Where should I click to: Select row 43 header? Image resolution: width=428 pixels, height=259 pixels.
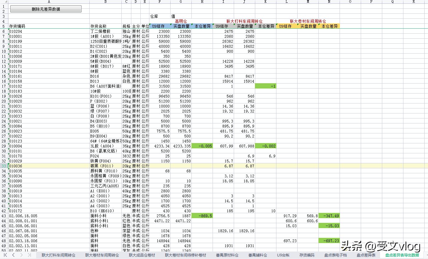(x=4, y=216)
